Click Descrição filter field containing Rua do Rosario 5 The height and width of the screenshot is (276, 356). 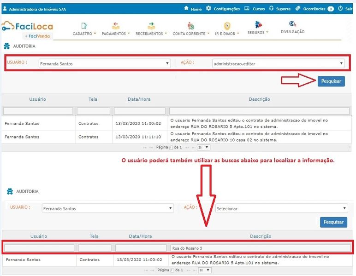point(260,248)
